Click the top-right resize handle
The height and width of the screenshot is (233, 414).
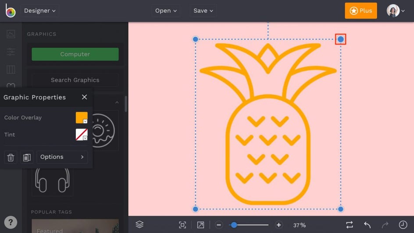[341, 39]
